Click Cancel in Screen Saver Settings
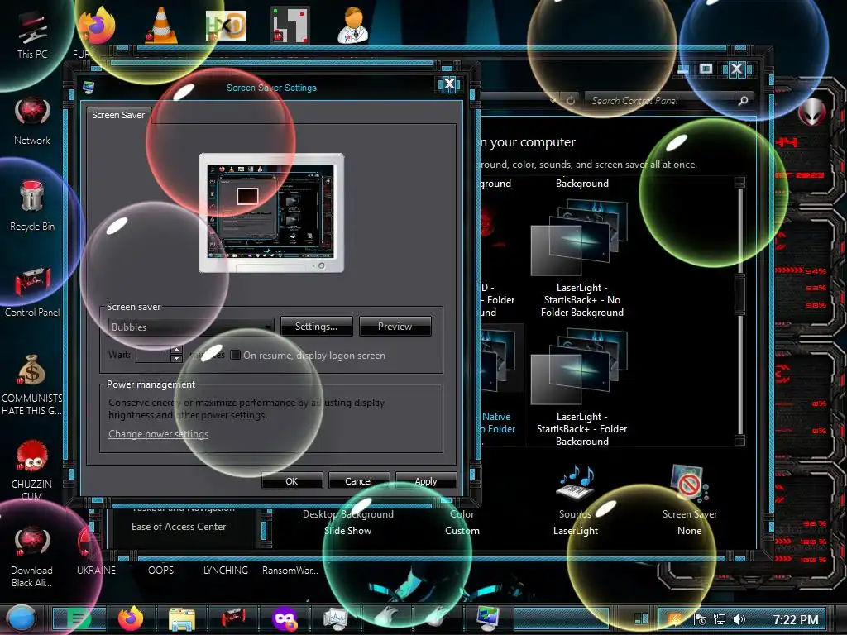The width and height of the screenshot is (847, 635). 359,480
